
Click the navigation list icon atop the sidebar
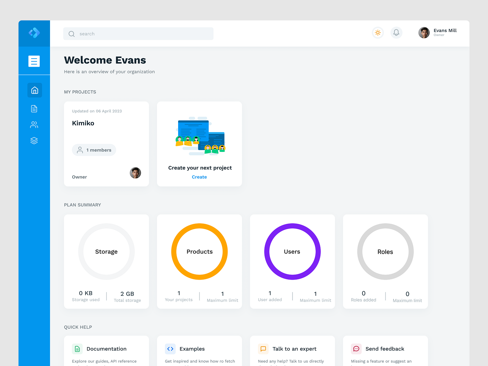[x=34, y=61]
